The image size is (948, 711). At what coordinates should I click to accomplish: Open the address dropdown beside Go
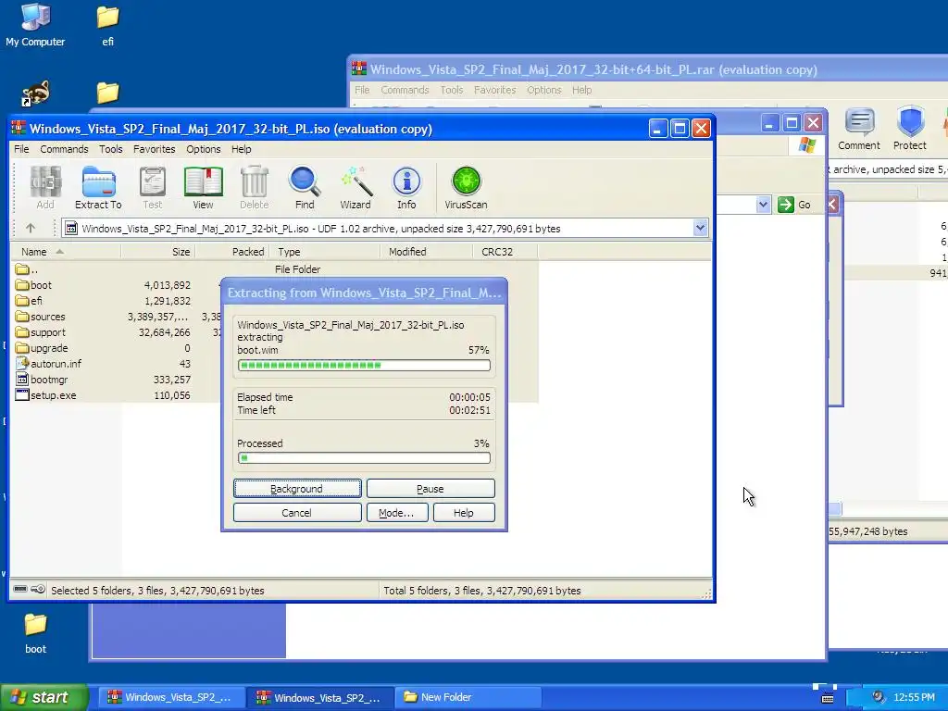click(763, 205)
